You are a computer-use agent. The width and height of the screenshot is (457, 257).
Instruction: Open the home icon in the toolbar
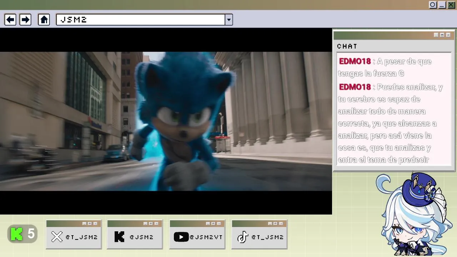[44, 20]
